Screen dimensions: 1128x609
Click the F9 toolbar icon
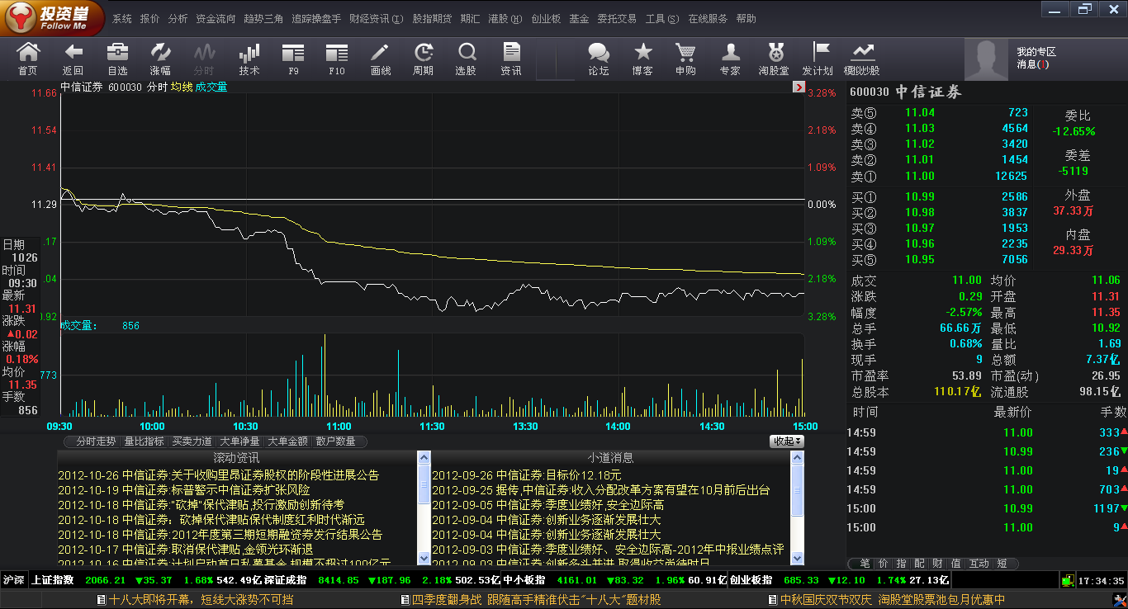293,59
